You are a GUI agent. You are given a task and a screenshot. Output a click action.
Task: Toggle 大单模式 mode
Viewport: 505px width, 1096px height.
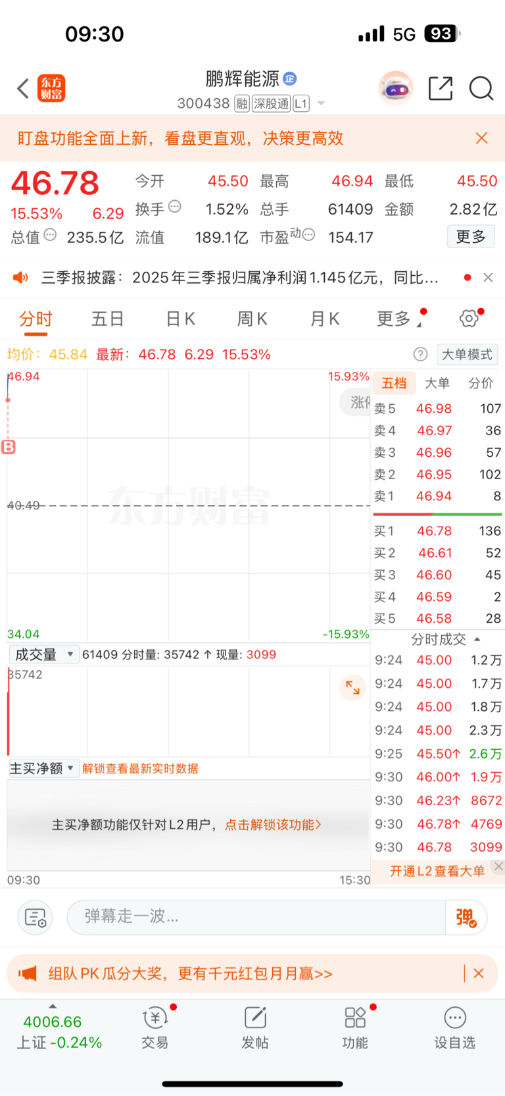click(x=467, y=354)
